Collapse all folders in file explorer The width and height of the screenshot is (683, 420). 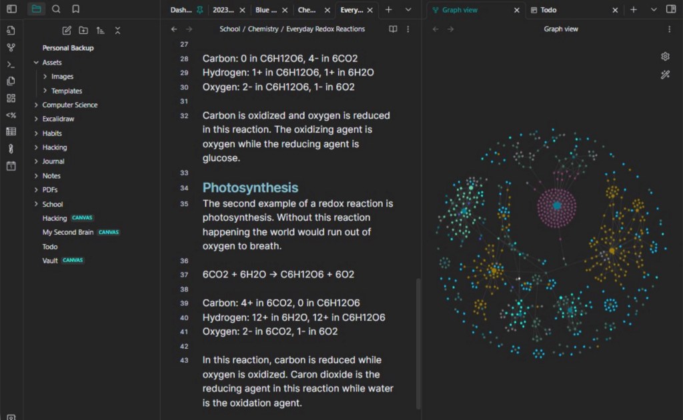tap(117, 31)
